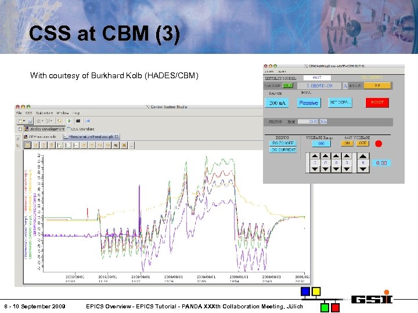This screenshot has width=418, height=313.
Task: Open the CSS menu
Action: pyautogui.click(x=29, y=113)
